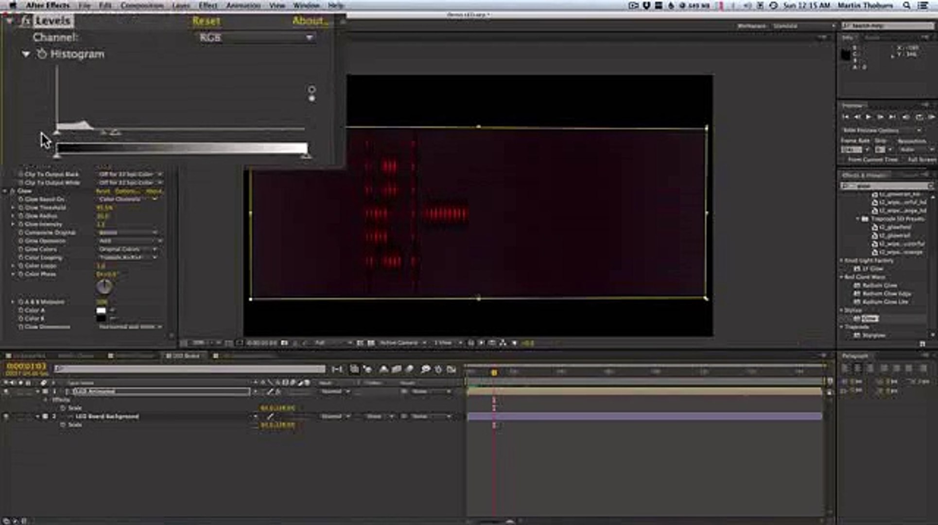Image resolution: width=938 pixels, height=525 pixels.
Task: Click the Play button in Preview panel
Action: (x=869, y=117)
